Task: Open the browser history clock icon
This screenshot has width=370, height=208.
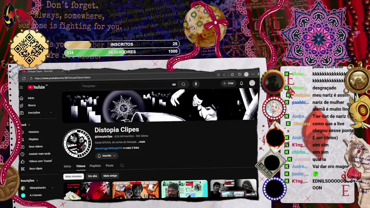Action: pyautogui.click(x=239, y=75)
